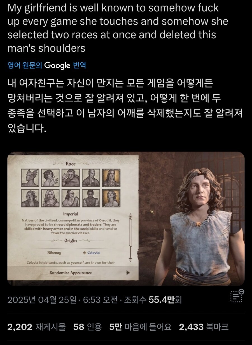
Task: Select the Nibenay origin option
Action: 54,252
